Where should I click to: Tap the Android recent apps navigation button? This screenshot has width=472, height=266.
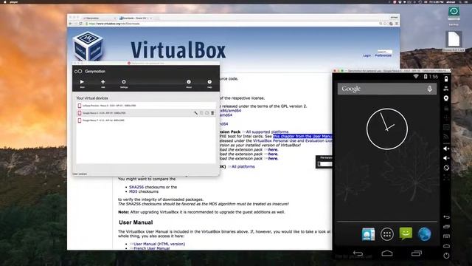click(417, 253)
